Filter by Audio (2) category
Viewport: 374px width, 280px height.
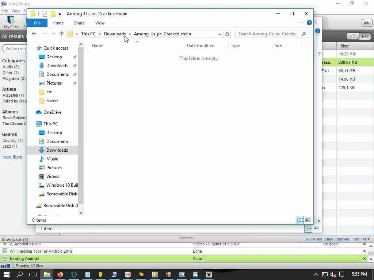click(11, 67)
